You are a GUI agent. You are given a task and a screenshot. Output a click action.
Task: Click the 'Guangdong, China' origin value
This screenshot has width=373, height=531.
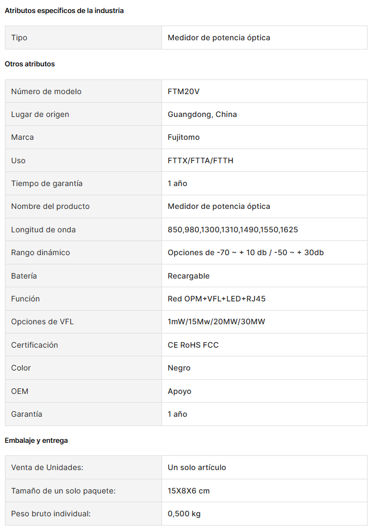click(x=202, y=114)
